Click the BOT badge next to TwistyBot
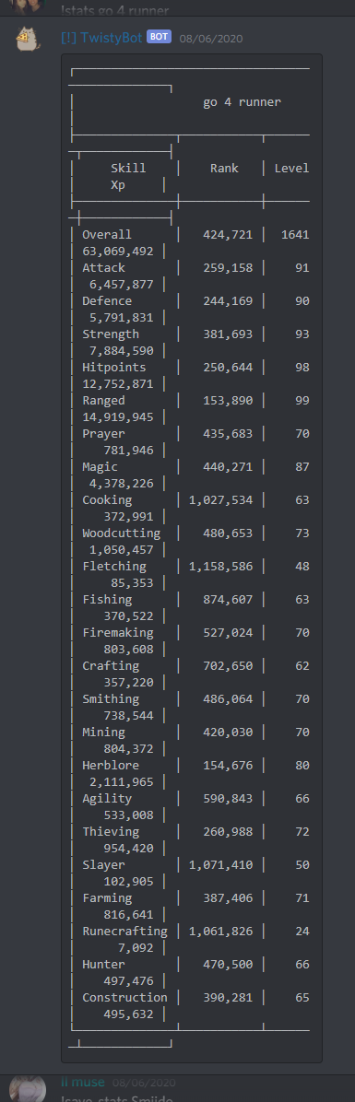 [160, 37]
